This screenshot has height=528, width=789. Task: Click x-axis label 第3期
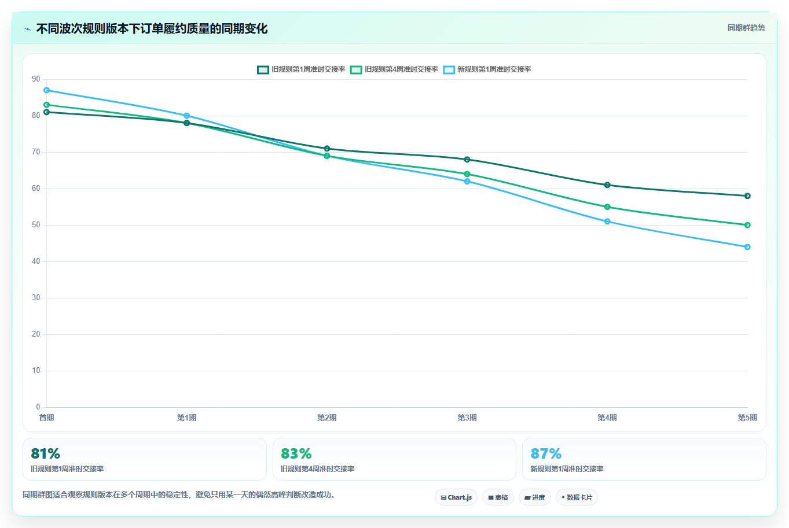(x=467, y=418)
